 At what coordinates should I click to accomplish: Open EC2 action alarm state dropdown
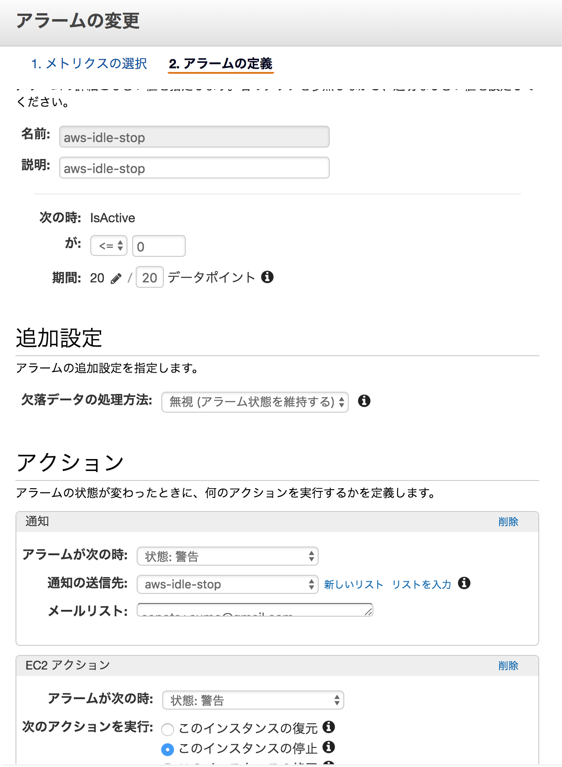pyautogui.click(x=253, y=700)
